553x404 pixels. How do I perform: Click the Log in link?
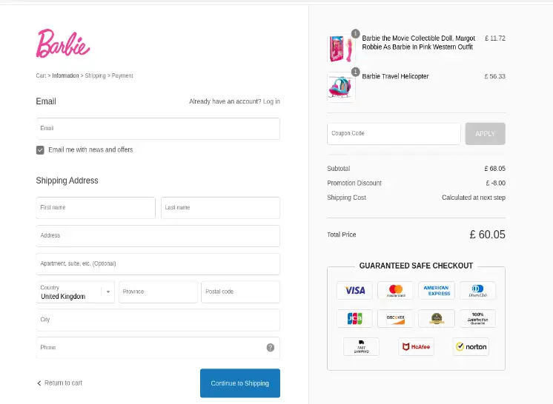pyautogui.click(x=271, y=101)
